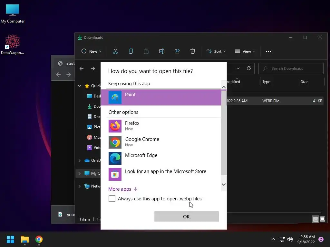This screenshot has width=330, height=247.
Task: Click the OK button in dialog
Action: point(187,216)
